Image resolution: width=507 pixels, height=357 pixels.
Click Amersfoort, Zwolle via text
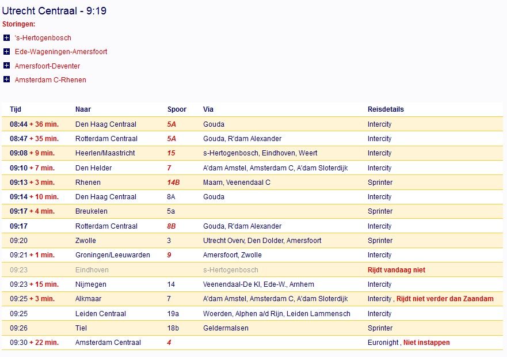click(x=232, y=255)
